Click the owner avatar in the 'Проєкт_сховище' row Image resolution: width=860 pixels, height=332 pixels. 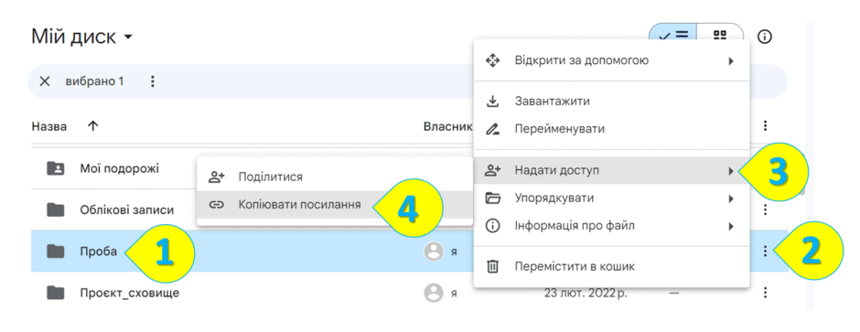click(434, 293)
